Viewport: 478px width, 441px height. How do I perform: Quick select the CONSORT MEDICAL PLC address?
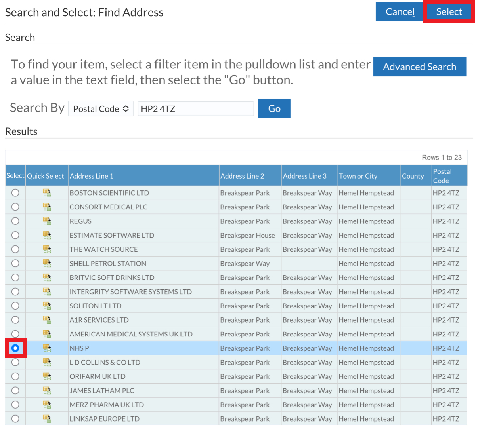coord(47,207)
